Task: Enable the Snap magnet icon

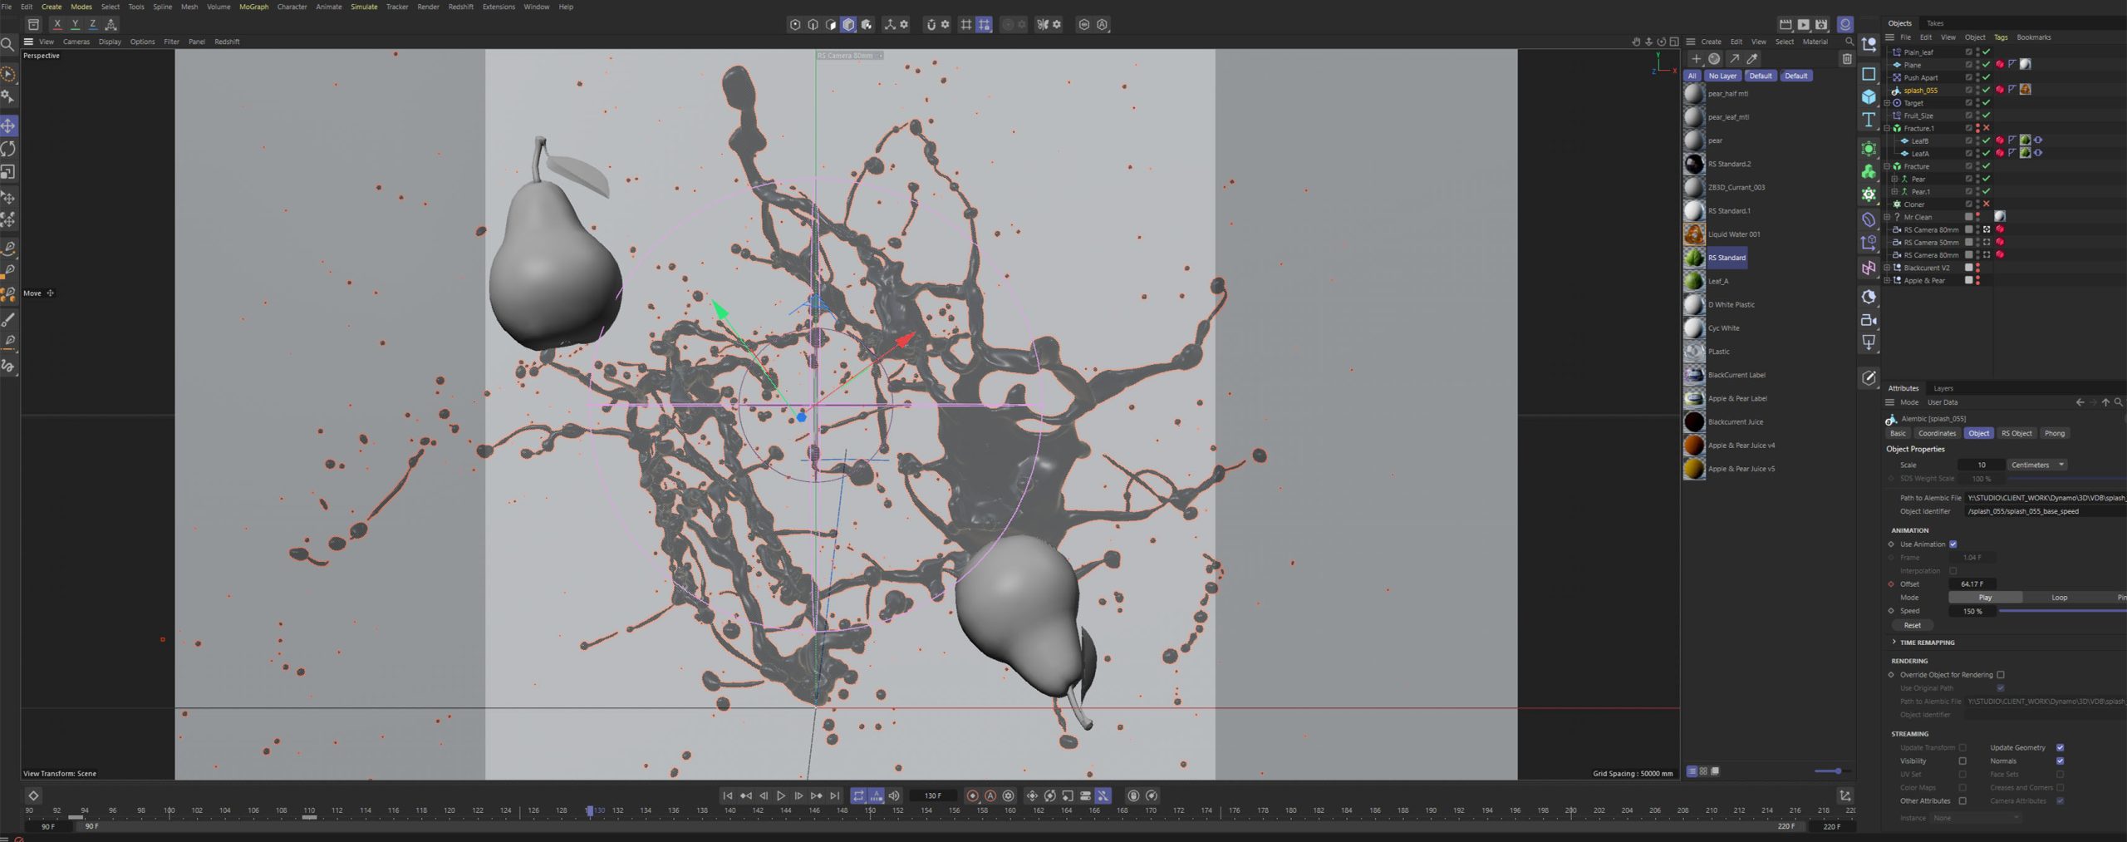Action: (x=931, y=25)
